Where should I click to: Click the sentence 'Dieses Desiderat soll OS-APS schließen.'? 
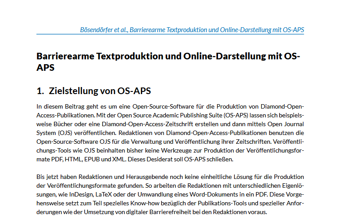pyautogui.click(x=180, y=159)
